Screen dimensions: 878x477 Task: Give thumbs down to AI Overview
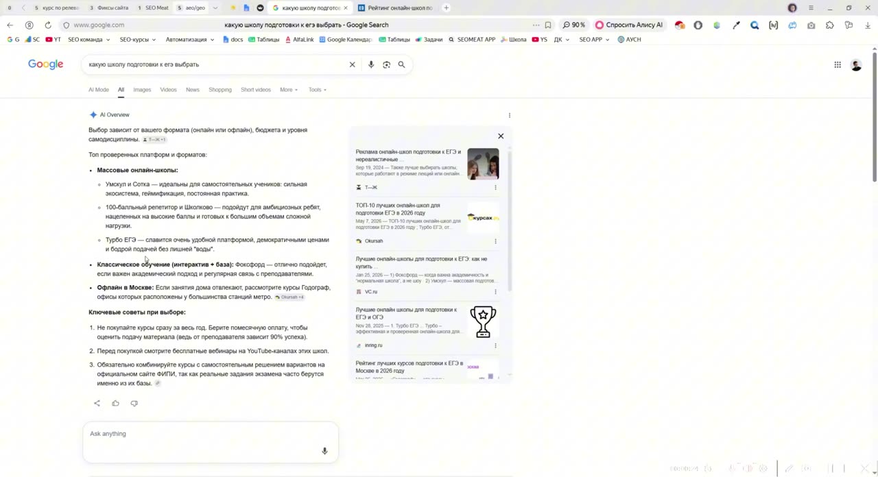(134, 403)
